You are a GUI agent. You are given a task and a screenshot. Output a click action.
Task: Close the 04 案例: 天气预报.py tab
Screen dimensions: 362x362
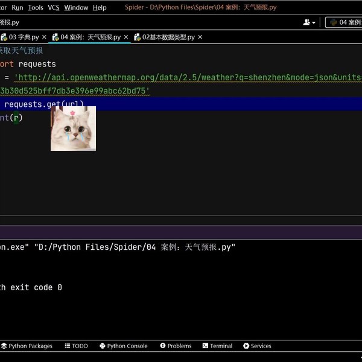(x=126, y=37)
